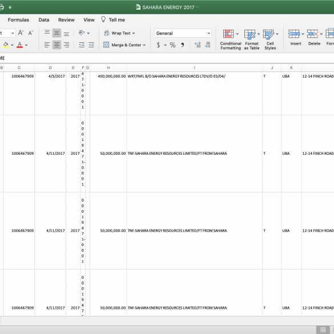
Task: Select cell with 400,000,000.00
Action: pyautogui.click(x=108, y=93)
